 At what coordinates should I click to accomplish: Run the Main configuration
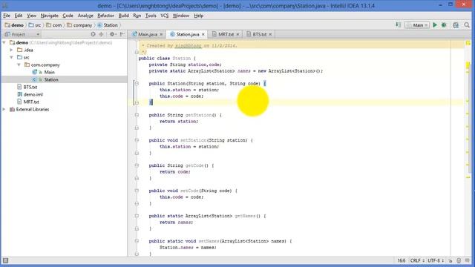coord(435,25)
